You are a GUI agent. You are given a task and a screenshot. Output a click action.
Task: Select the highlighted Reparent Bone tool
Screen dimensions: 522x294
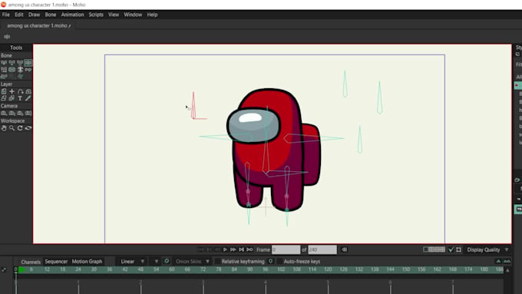point(28,62)
